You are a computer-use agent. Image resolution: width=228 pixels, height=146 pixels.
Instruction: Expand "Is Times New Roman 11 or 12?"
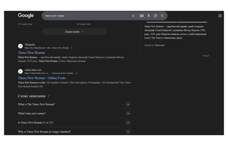tap(128, 123)
